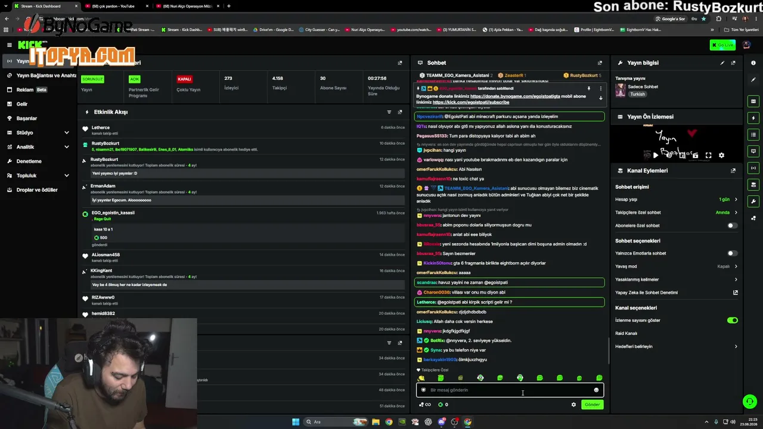Image resolution: width=763 pixels, height=429 pixels.
Task: Open Hesap yaşı options chevron
Action: point(736,200)
